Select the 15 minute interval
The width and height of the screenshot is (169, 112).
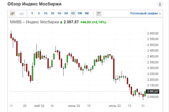(46, 13)
